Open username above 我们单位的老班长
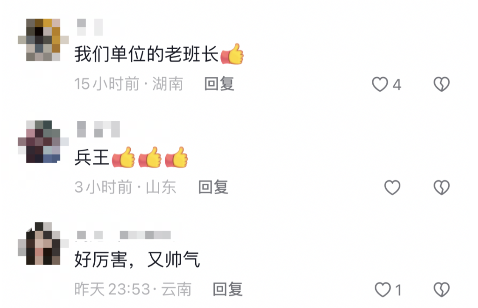This screenshot has width=478, height=308. (x=90, y=27)
